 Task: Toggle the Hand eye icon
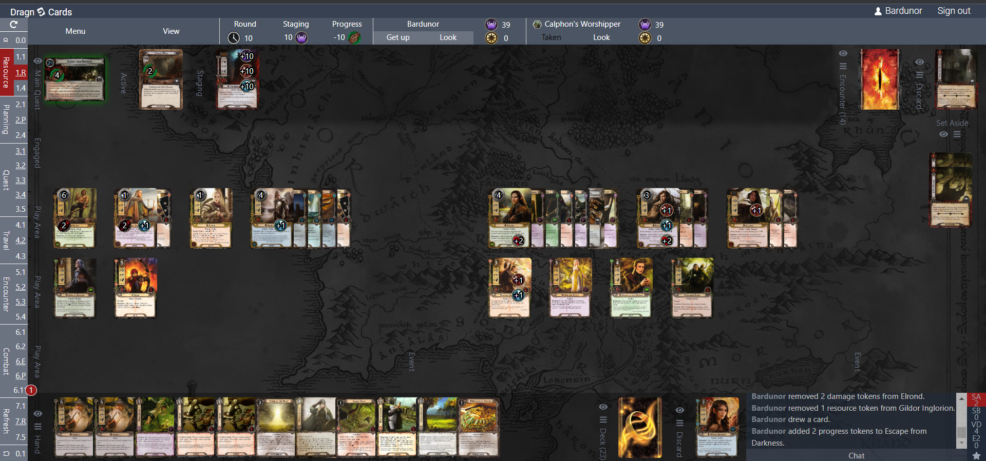(38, 413)
